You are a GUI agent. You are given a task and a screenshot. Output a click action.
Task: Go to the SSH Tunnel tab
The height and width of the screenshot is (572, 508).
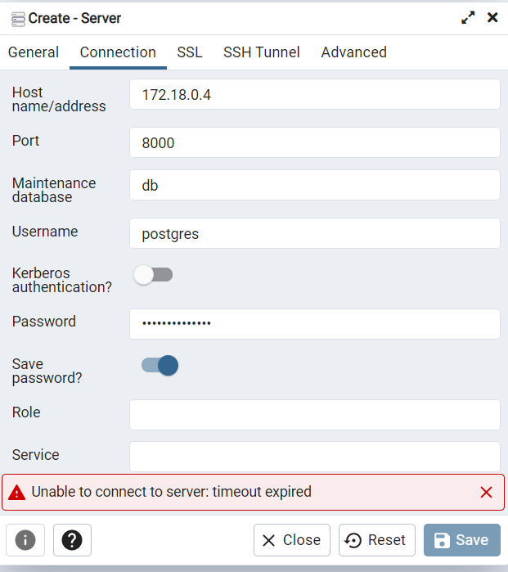point(262,52)
